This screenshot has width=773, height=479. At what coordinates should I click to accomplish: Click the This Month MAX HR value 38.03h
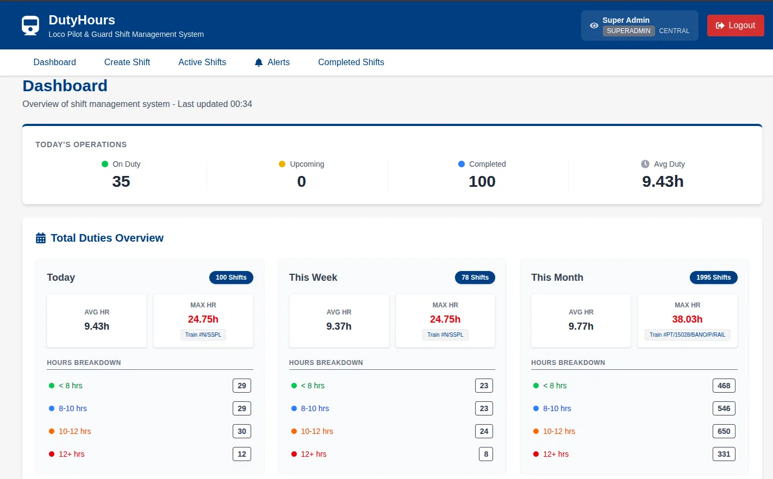[x=687, y=319]
